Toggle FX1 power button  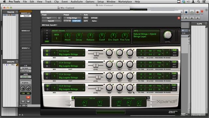pyautogui.click(x=73, y=98)
